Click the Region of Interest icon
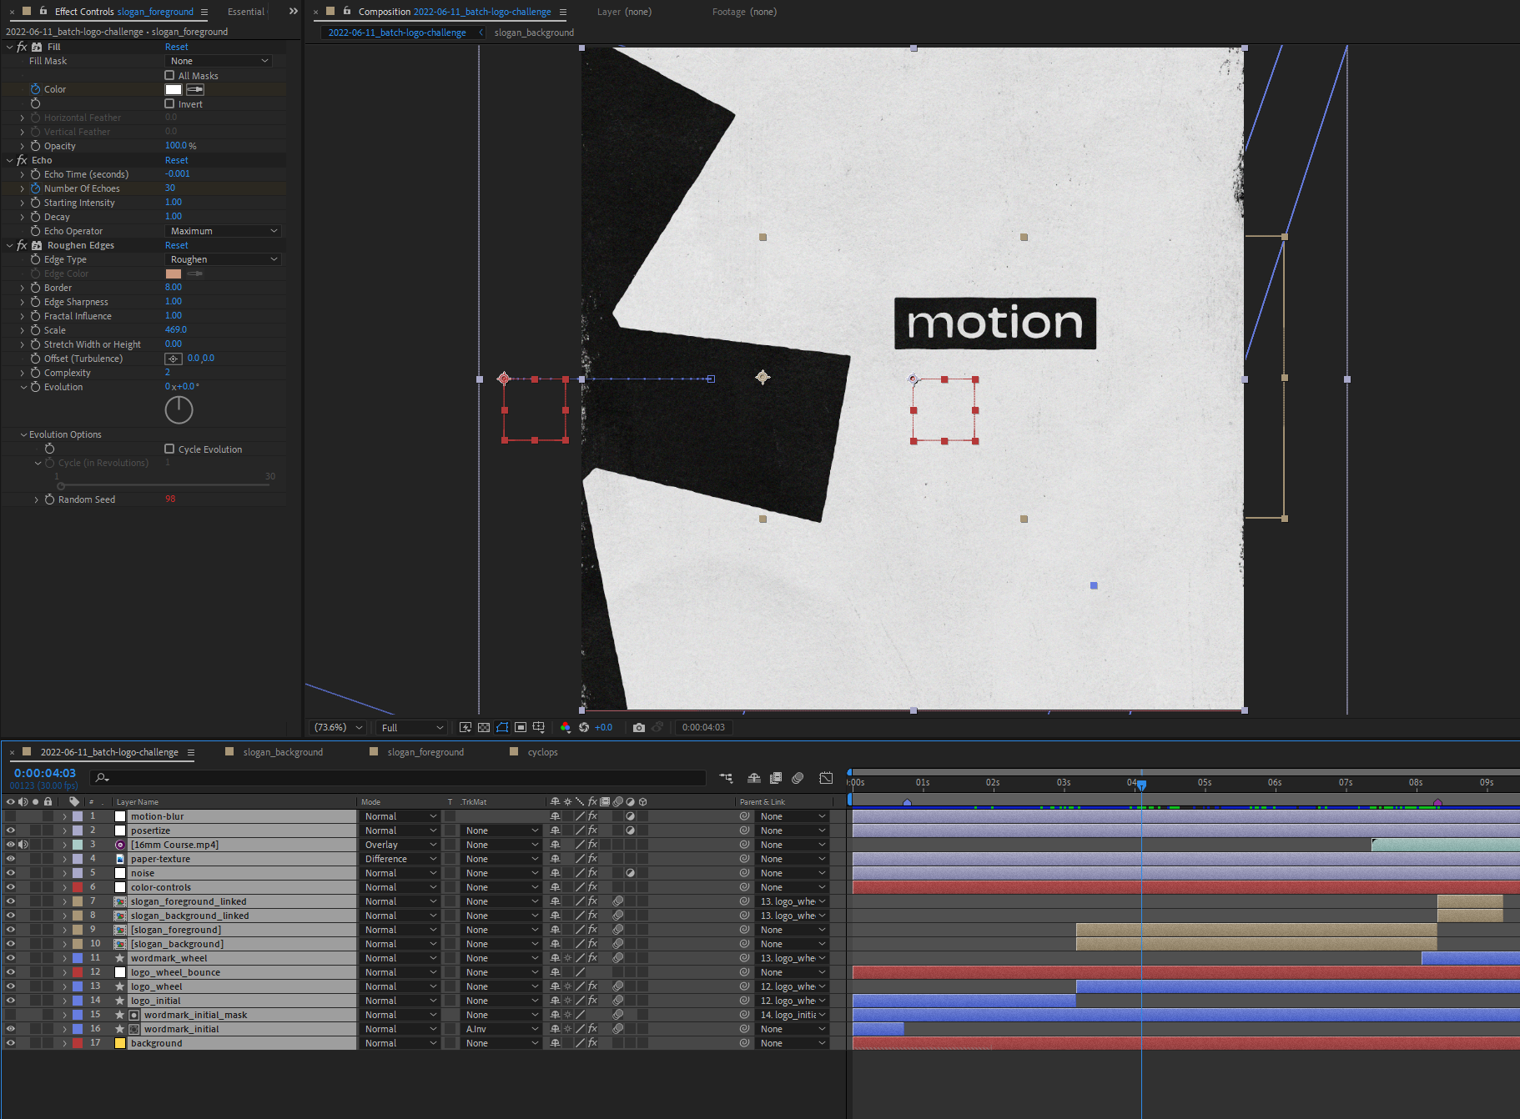1520x1119 pixels. 521,728
